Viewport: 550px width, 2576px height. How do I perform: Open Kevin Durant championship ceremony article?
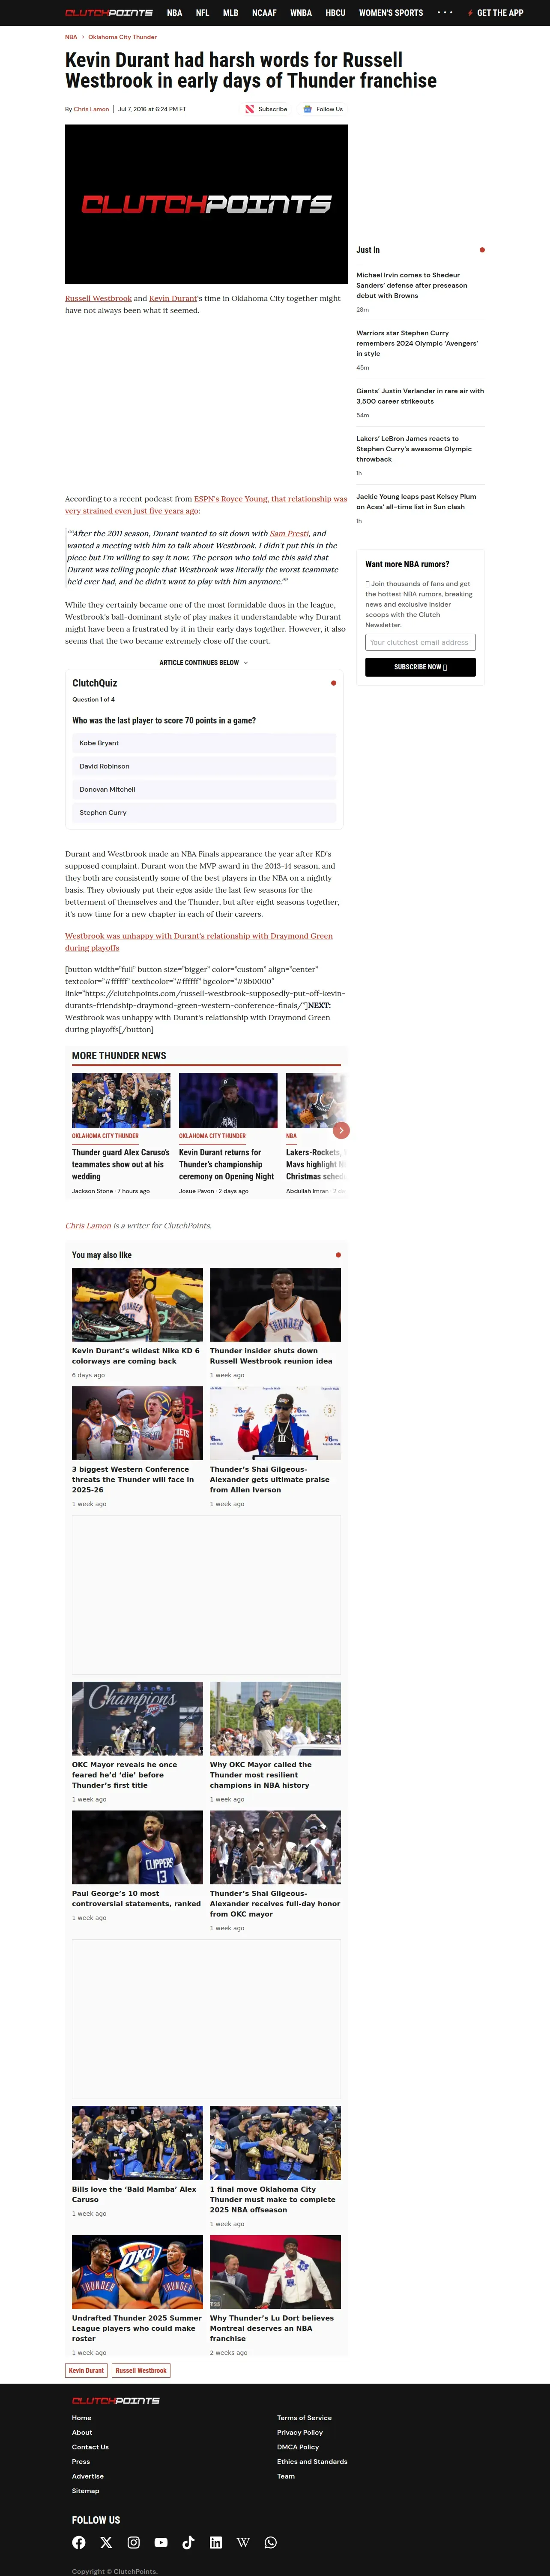[227, 1164]
